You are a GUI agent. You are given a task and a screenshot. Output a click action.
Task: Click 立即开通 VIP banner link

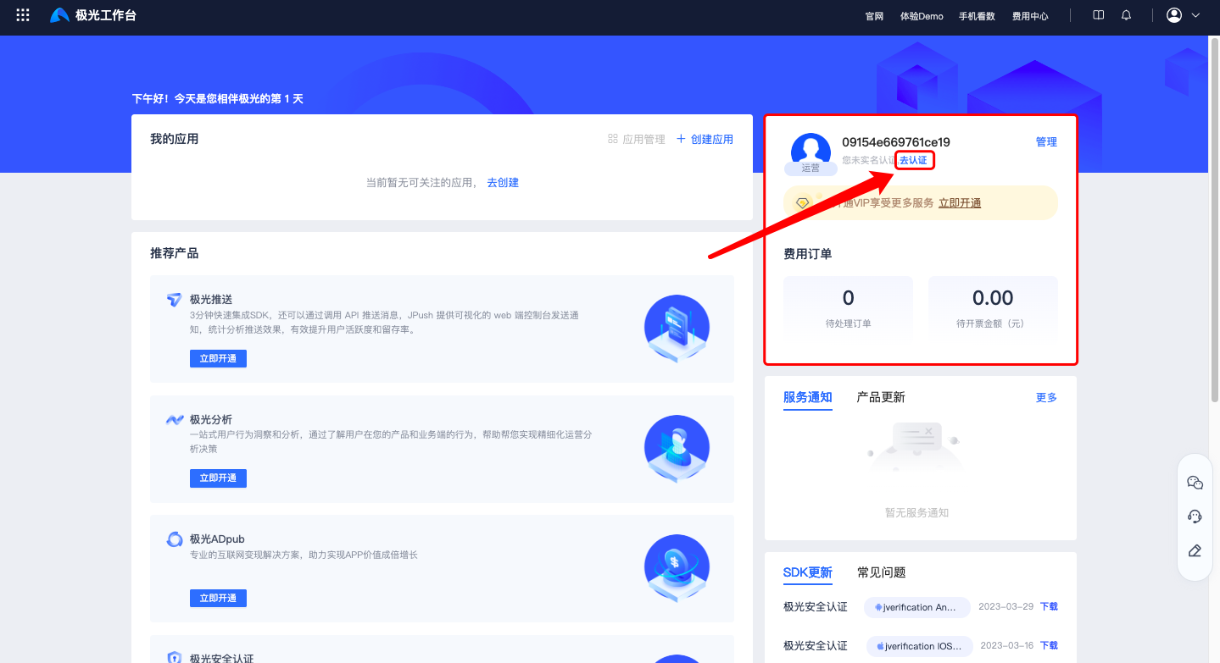click(960, 203)
